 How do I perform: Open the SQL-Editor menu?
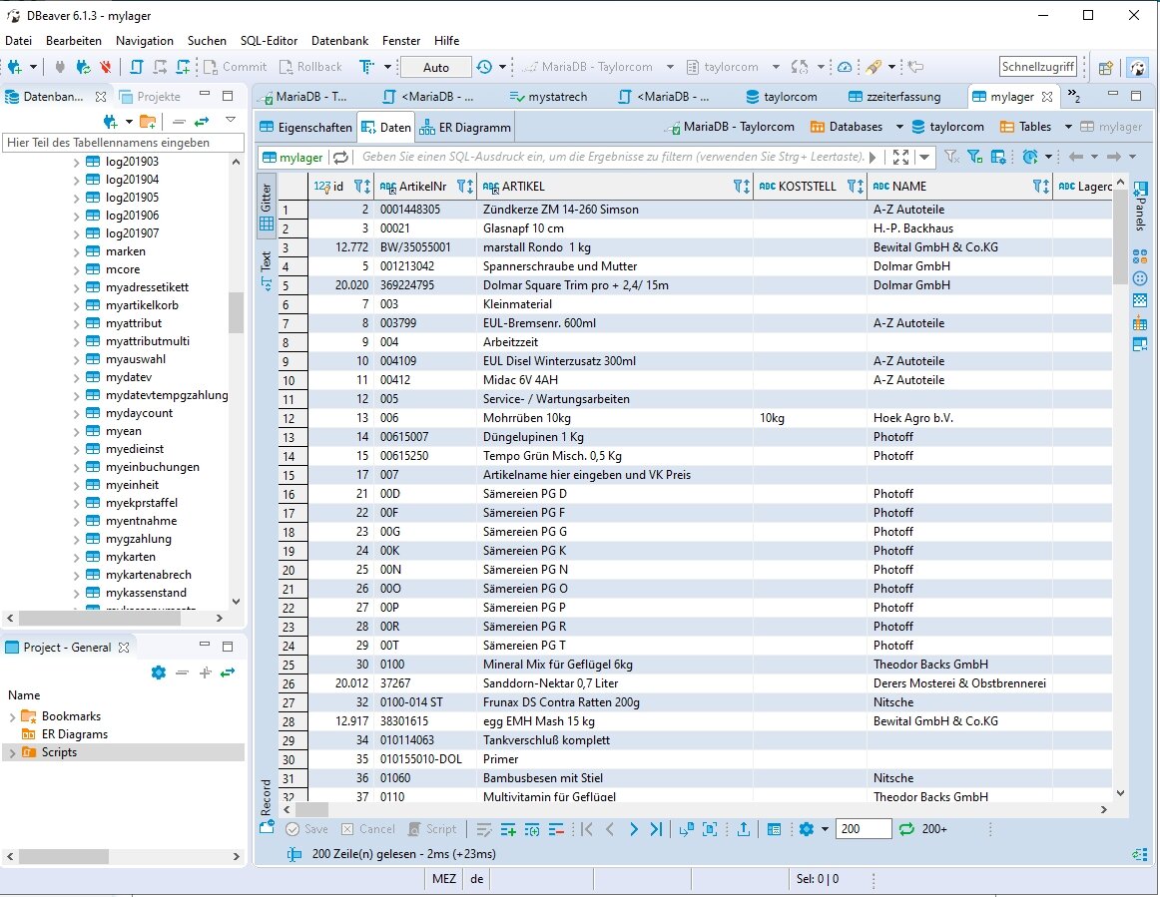(269, 41)
